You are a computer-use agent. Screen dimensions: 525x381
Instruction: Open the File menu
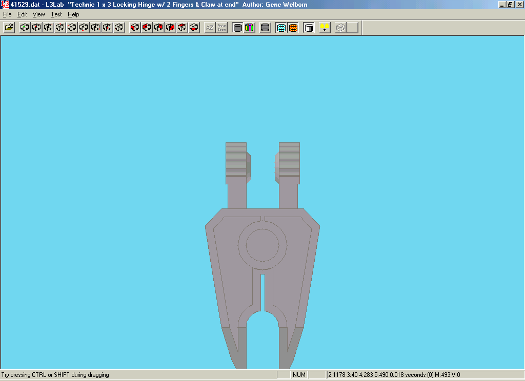point(7,14)
